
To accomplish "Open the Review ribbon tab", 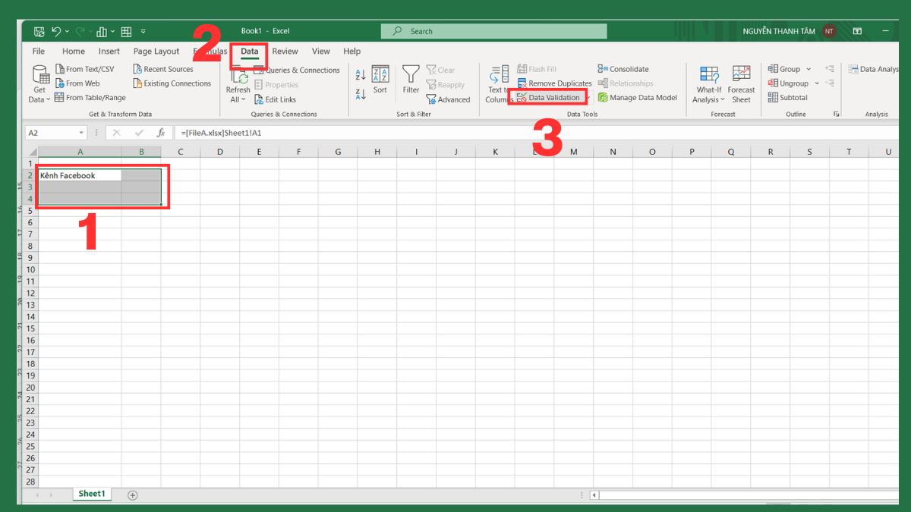I will [285, 51].
